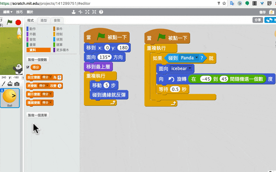Image resolution: width=276 pixels, height=172 pixels.
Task: Click the 等待 0.5 秒 seconds input
Action: 175,89
